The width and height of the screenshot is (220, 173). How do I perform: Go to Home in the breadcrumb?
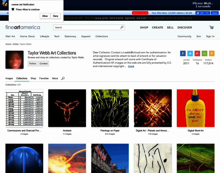(8, 44)
